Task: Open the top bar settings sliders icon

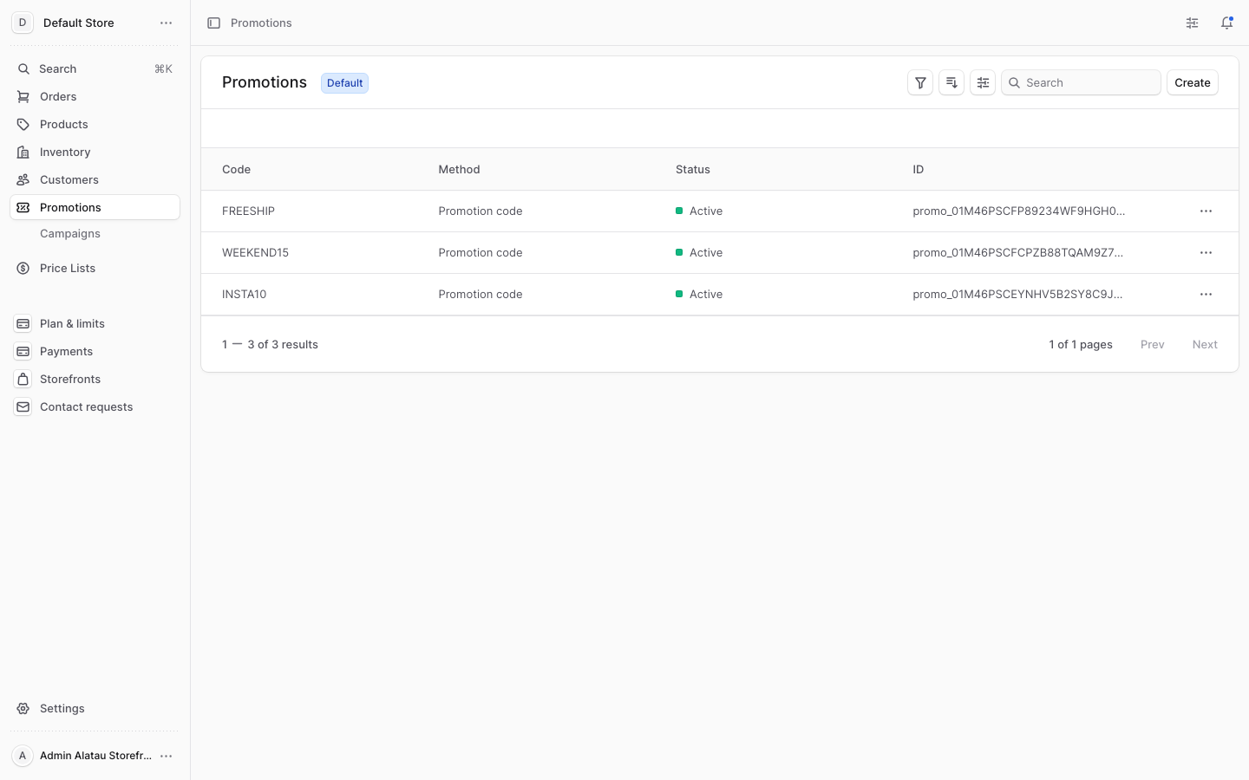Action: coord(1192,23)
